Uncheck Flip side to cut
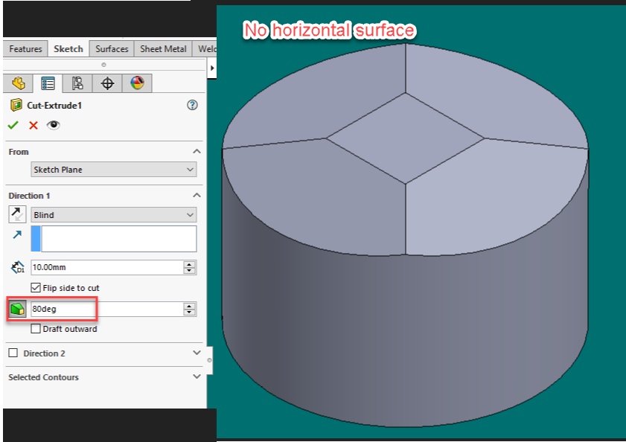The width and height of the screenshot is (626, 442). [36, 287]
